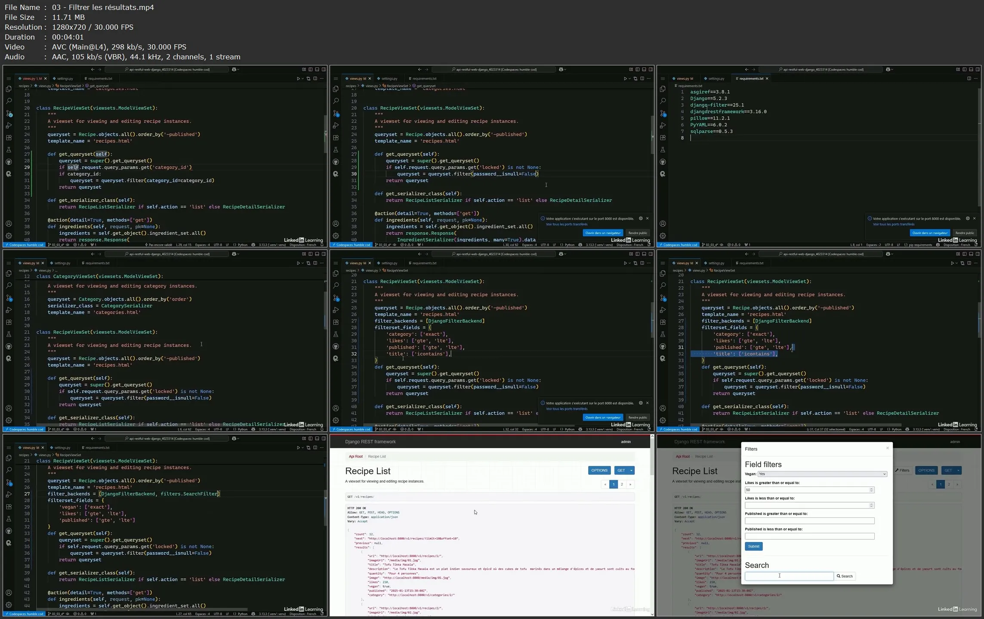Open Extensions icon in the SearchFilter code frame

click(9, 507)
